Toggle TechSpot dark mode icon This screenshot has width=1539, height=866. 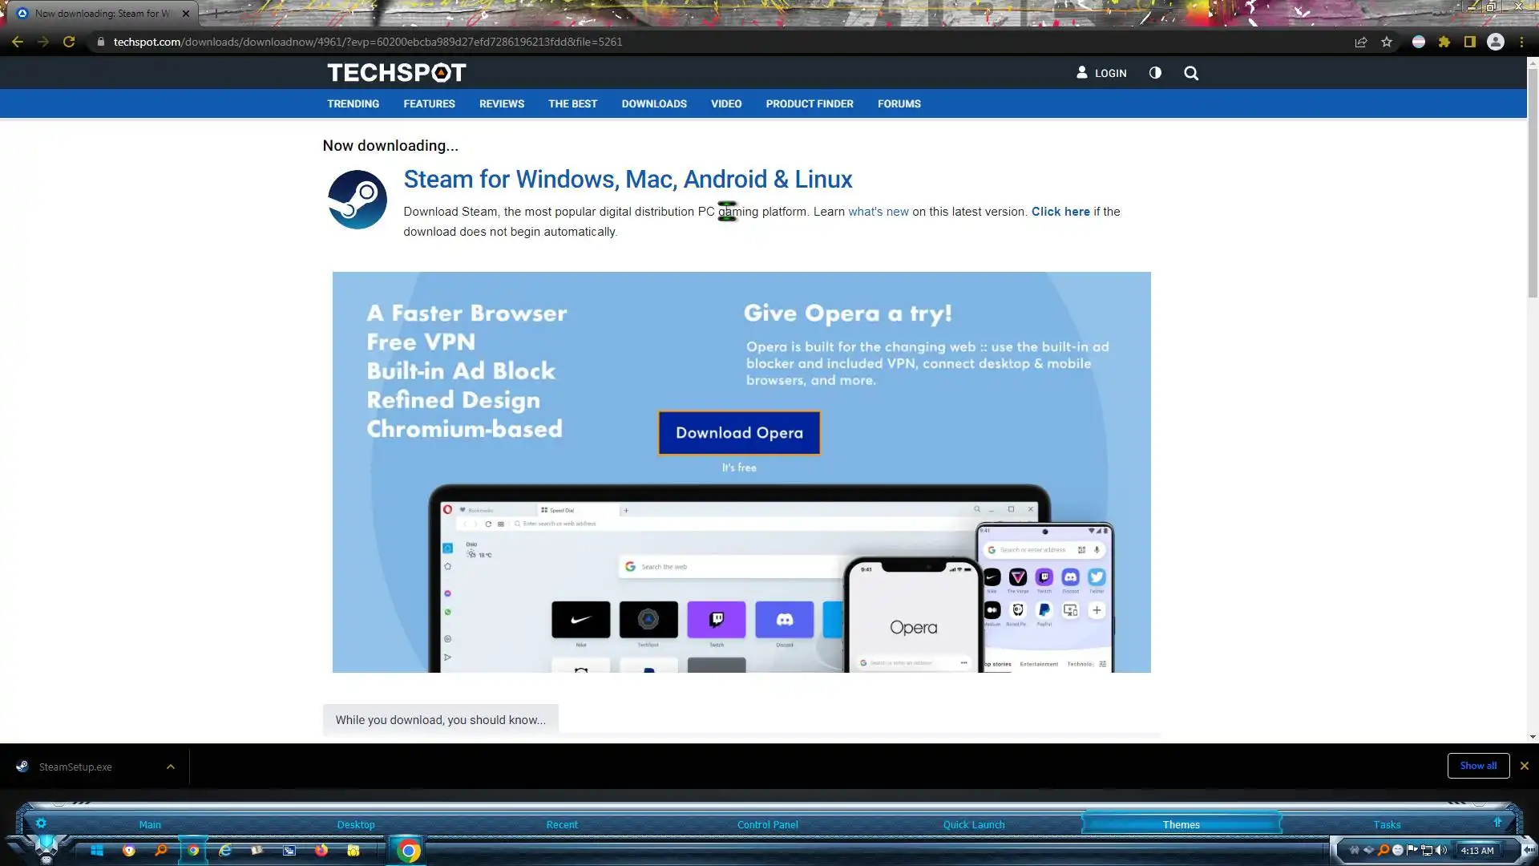pos(1155,73)
